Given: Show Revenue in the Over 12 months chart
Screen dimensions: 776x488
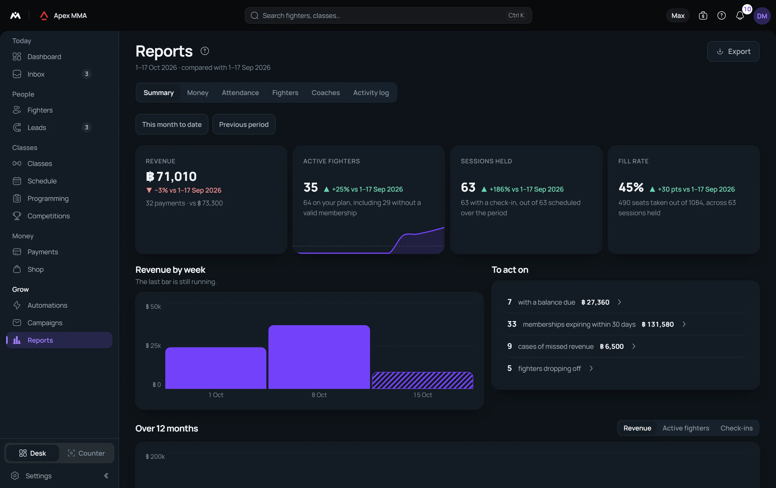Looking at the screenshot, I should 637,428.
